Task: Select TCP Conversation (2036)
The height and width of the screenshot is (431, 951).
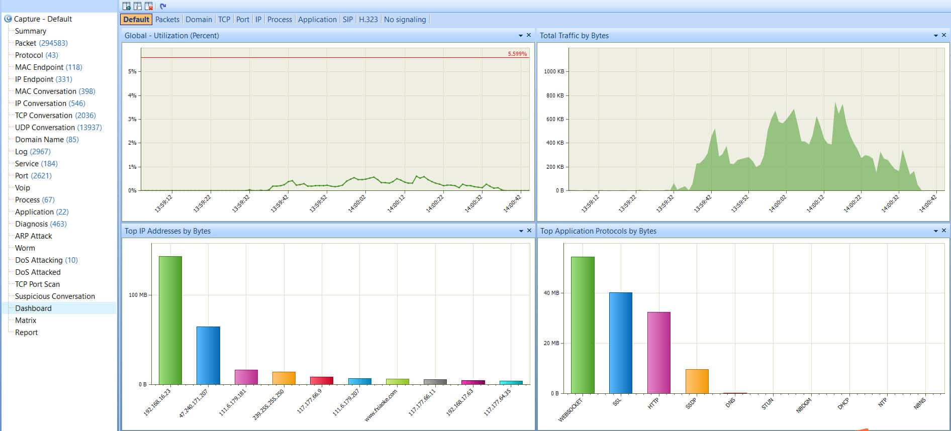Action: coord(55,116)
